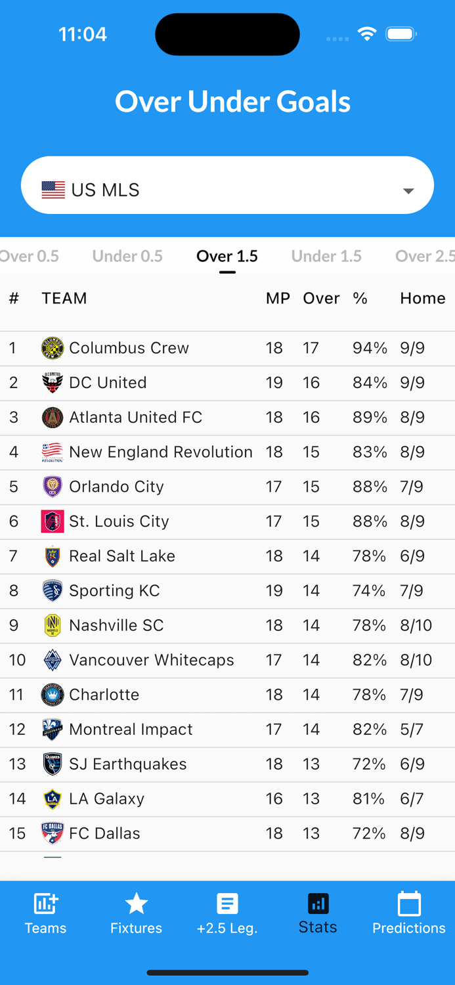Sort table by the MP column header
Viewport: 455px width, 985px height.
pyautogui.click(x=277, y=298)
